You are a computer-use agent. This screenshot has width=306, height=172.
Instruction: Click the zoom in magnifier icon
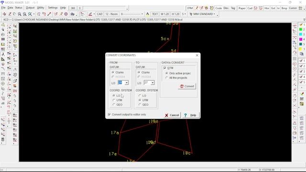point(20,14)
